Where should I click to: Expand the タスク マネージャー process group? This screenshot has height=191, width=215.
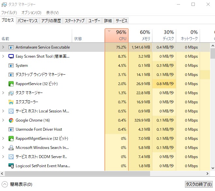point(3,93)
